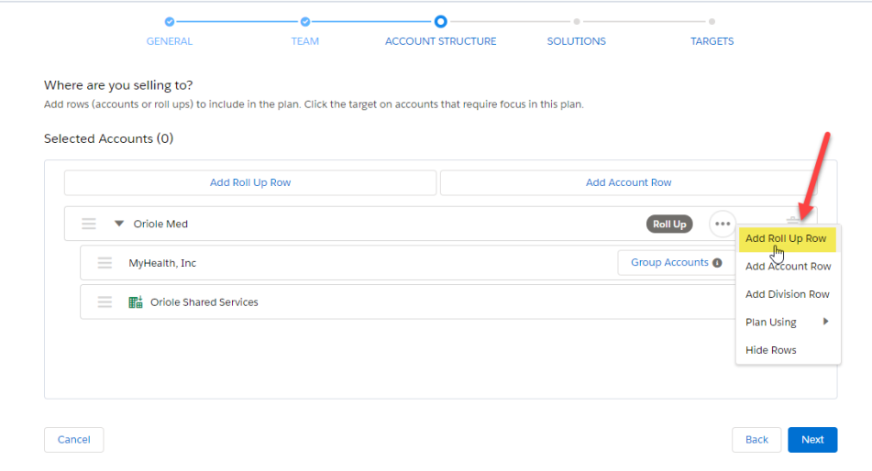Expand the Plan Using submenu arrow
Screen dimensions: 872x471
826,322
